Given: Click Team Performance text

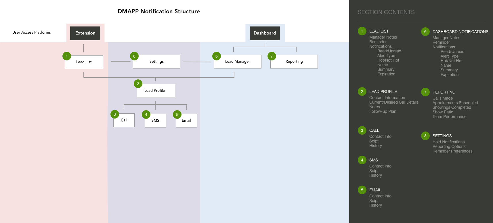Looking at the screenshot, I should point(450,117).
